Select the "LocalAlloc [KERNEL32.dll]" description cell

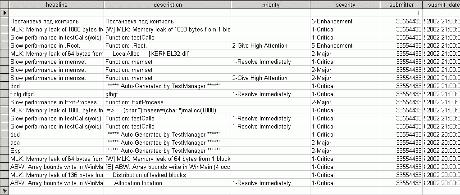(x=167, y=53)
